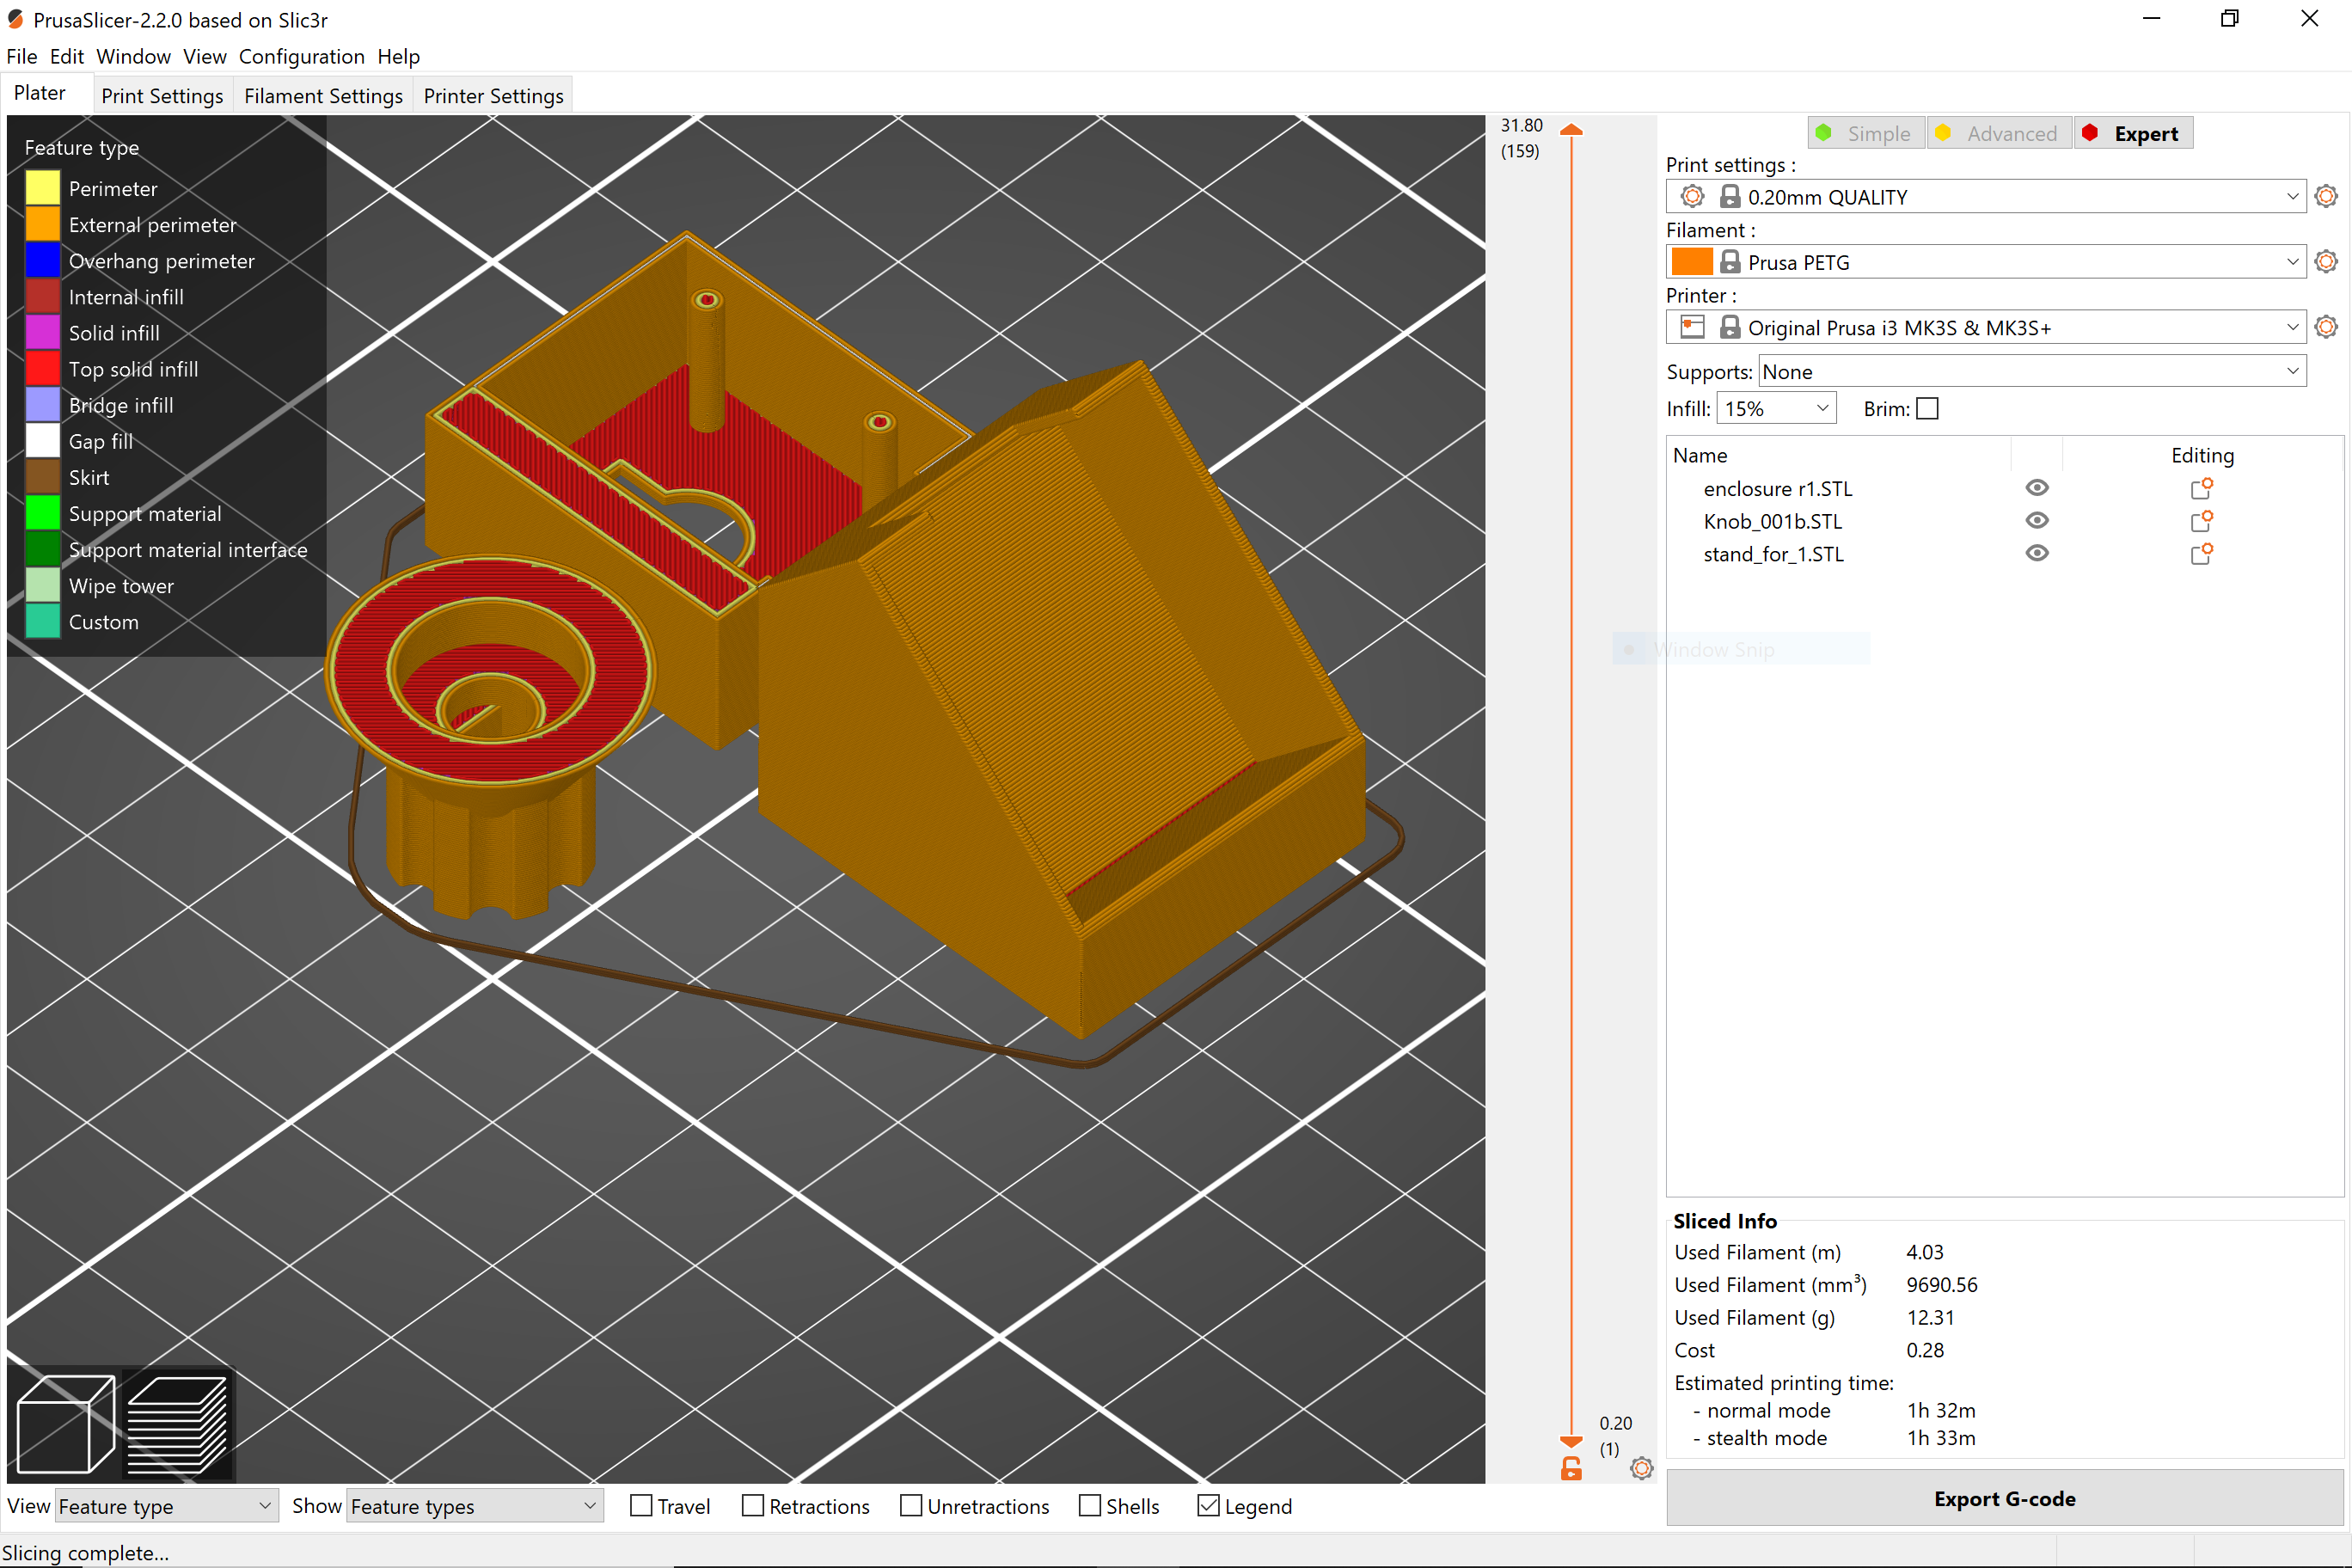
Task: Open filament settings gear icon
Action: pyautogui.click(x=2325, y=261)
